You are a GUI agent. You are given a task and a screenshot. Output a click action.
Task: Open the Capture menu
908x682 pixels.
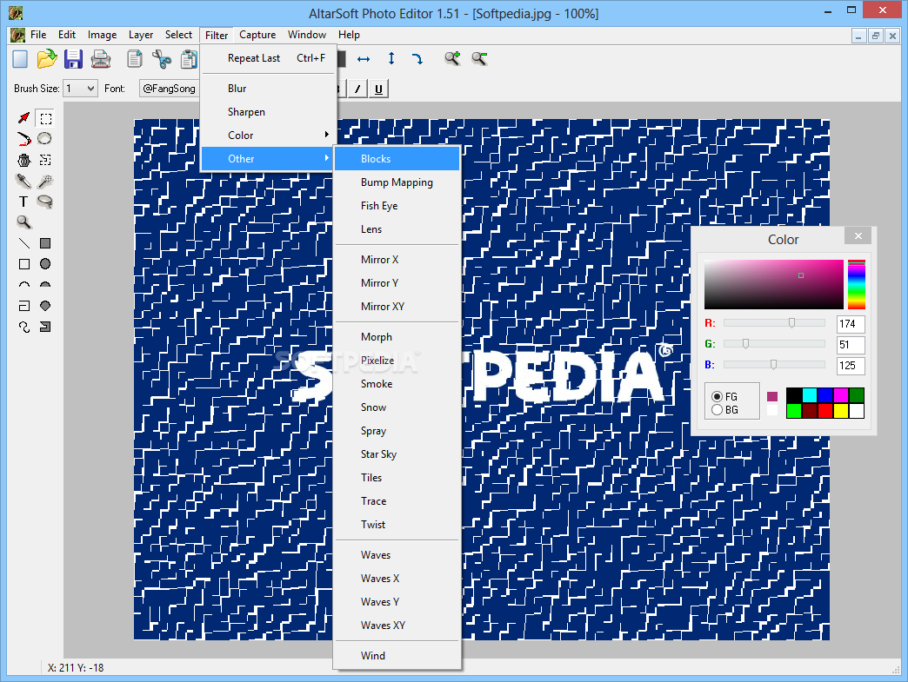point(257,35)
